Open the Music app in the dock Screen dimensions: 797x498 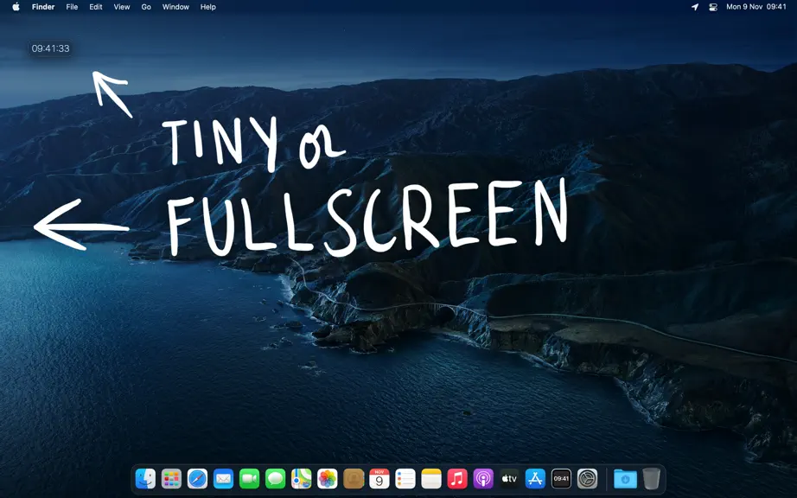(457, 479)
